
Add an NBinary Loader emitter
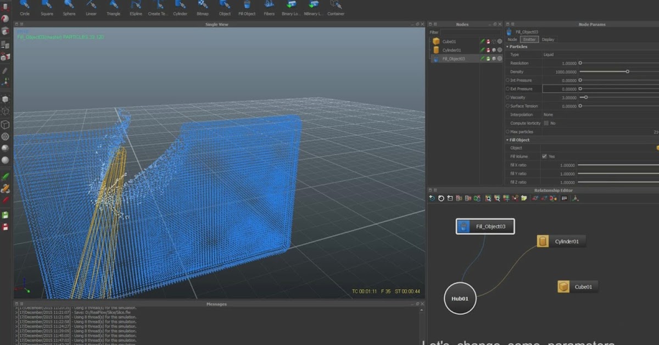[x=314, y=8]
